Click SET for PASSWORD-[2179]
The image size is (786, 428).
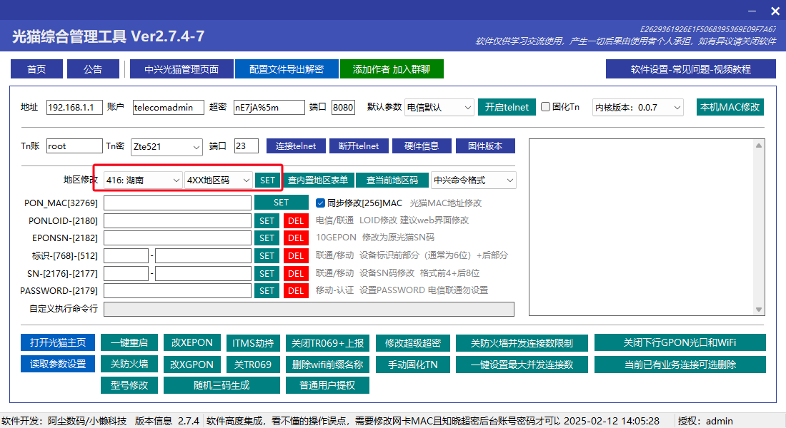[267, 291]
